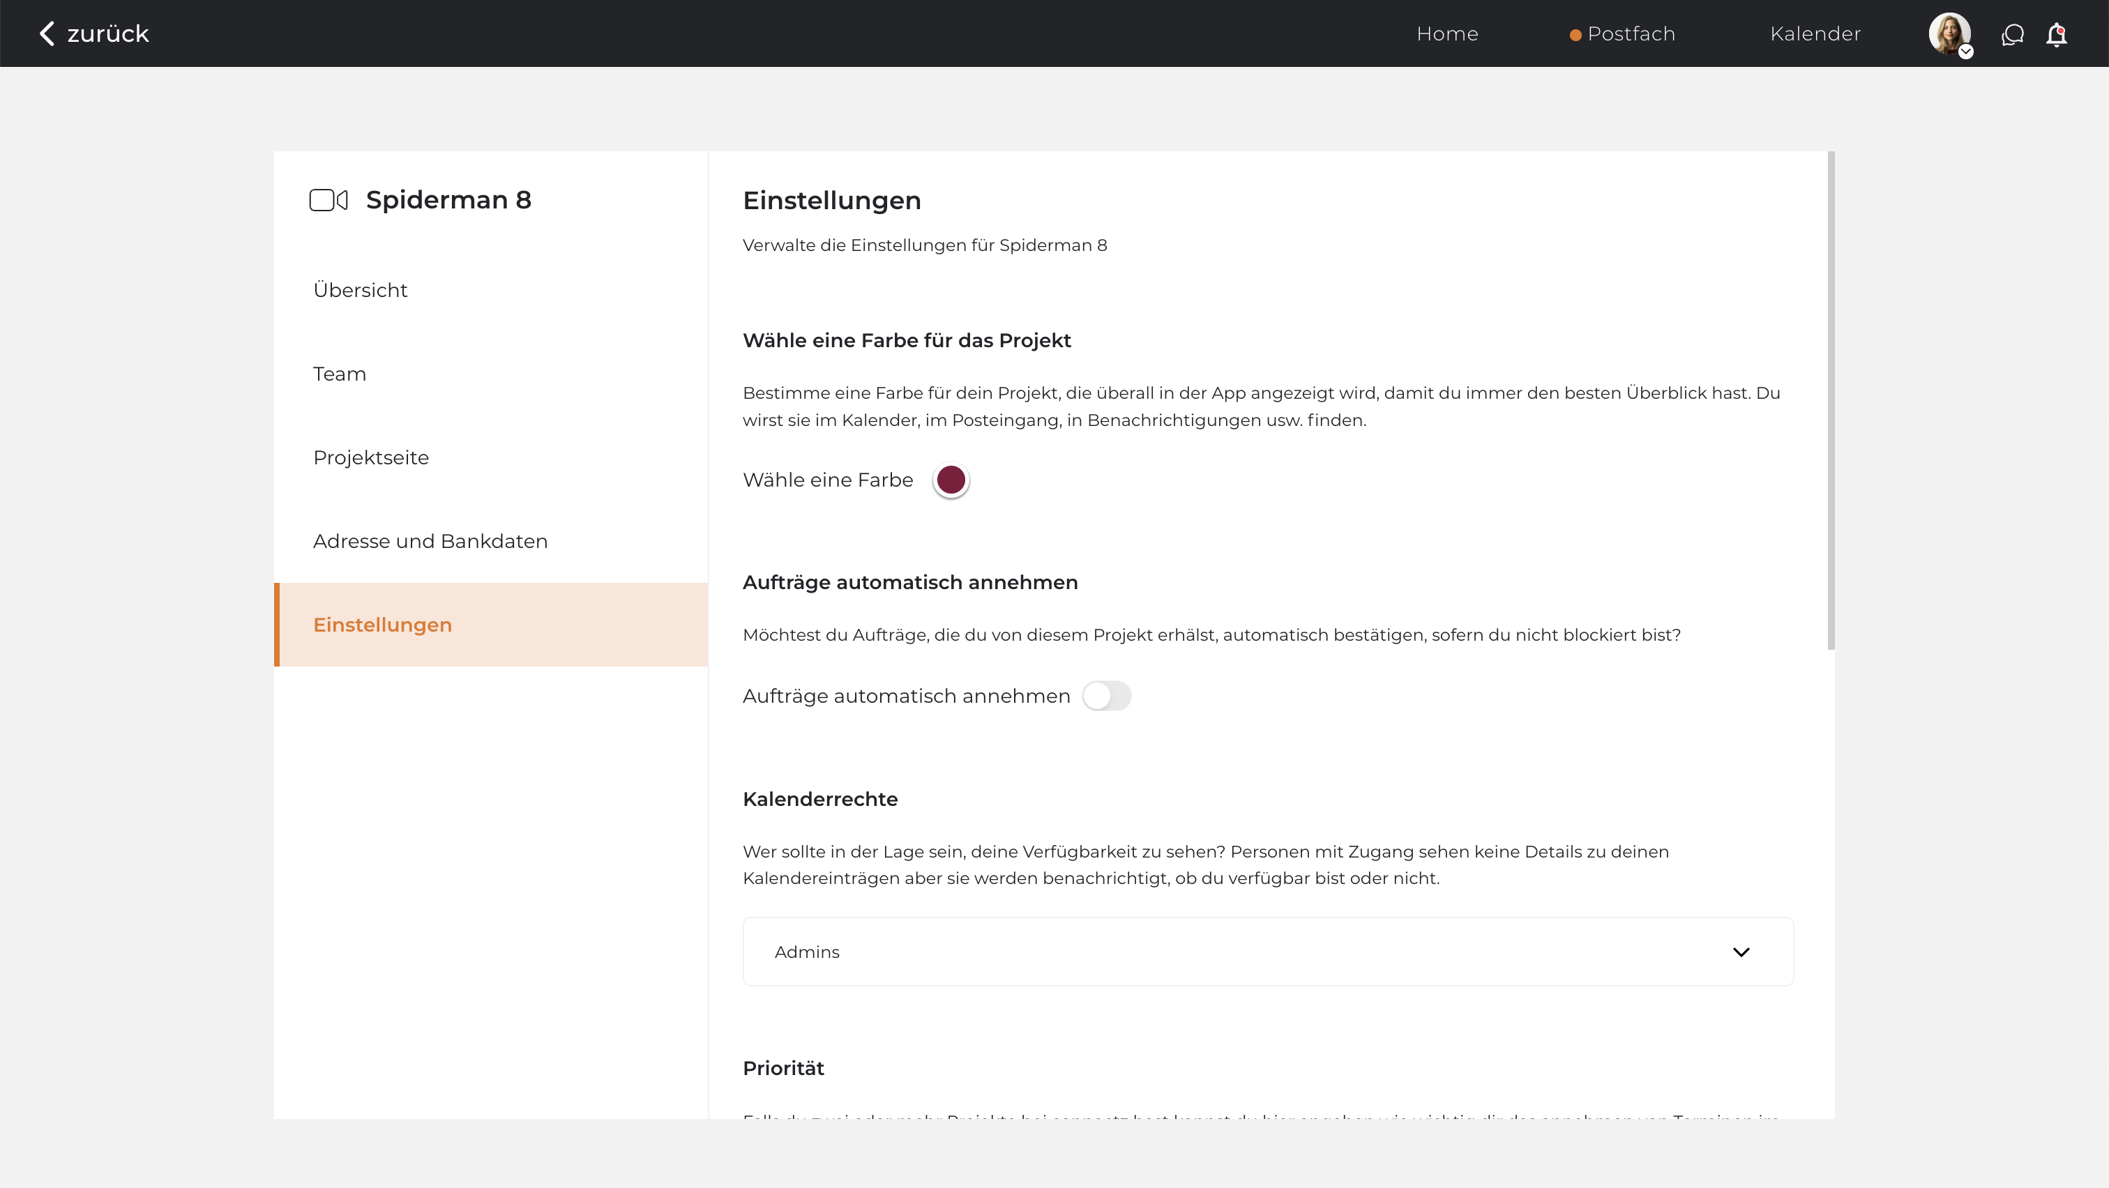Click the video camera project icon
Viewport: 2109px width, 1188px height.
(328, 199)
